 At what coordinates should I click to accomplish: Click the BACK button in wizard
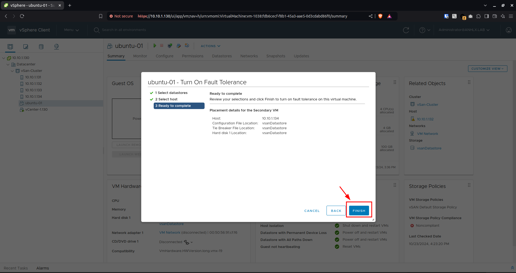click(x=336, y=211)
